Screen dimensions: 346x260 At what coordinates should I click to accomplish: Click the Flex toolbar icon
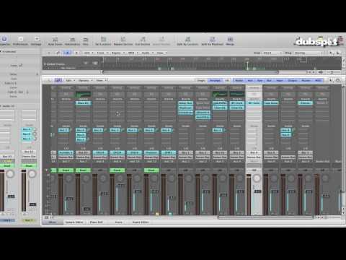(x=86, y=40)
